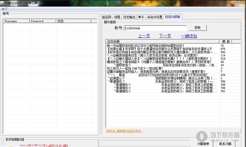This screenshot has width=246, height=147.
Task: Open the 单子 menu
Action: [5, 9]
